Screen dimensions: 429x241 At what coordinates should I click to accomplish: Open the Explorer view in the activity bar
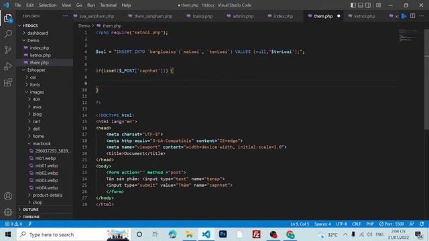point(8,19)
